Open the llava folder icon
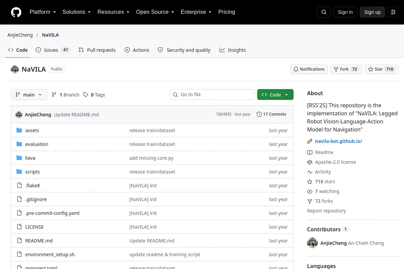This screenshot has width=404, height=269. point(19,158)
